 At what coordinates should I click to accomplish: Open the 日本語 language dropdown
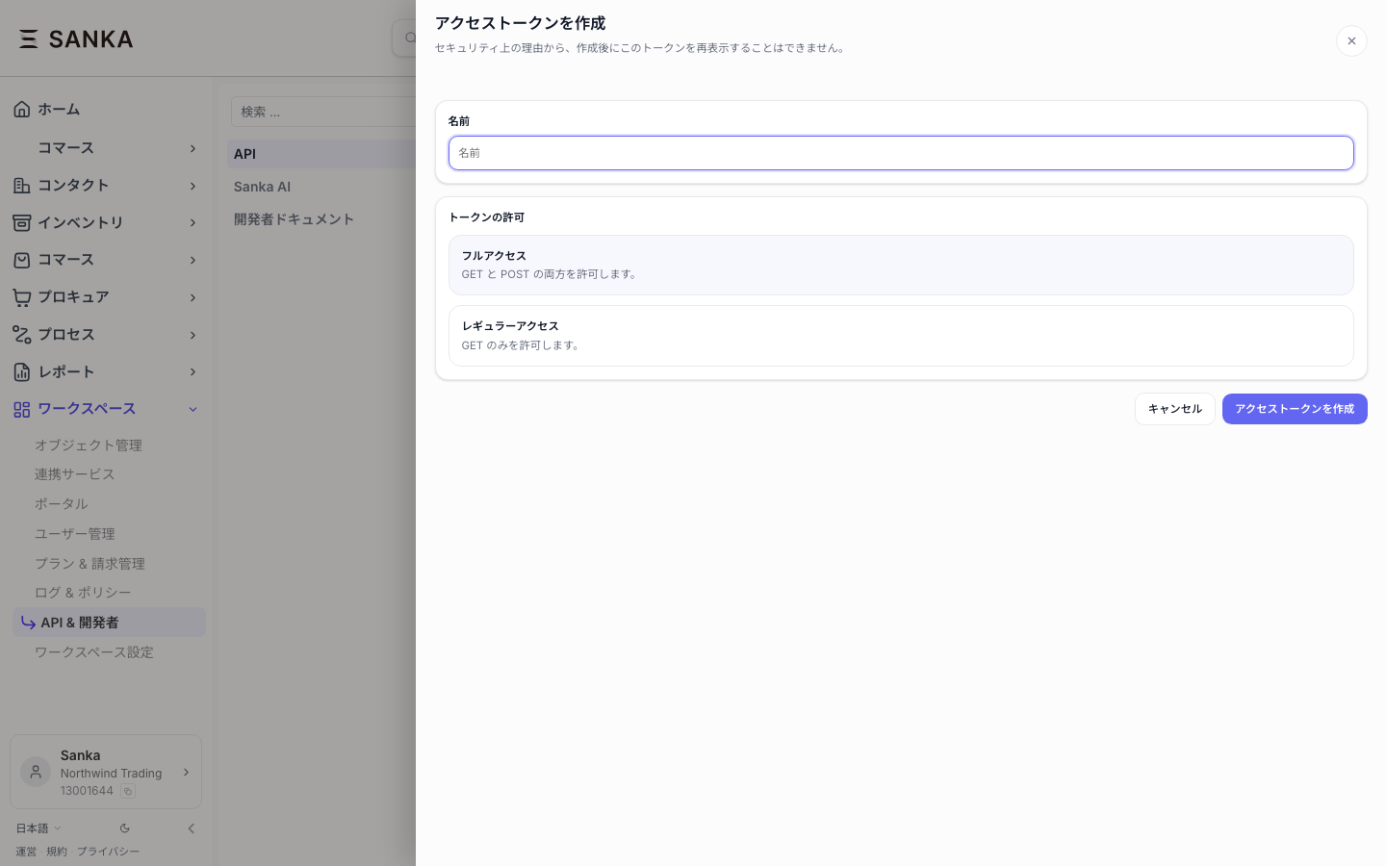[x=38, y=828]
